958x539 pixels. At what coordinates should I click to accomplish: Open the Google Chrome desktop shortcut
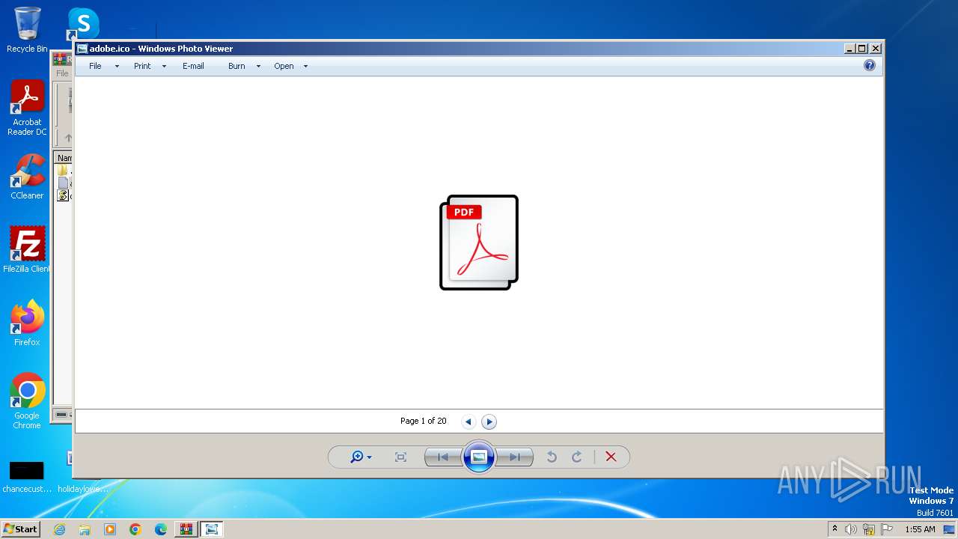click(27, 401)
